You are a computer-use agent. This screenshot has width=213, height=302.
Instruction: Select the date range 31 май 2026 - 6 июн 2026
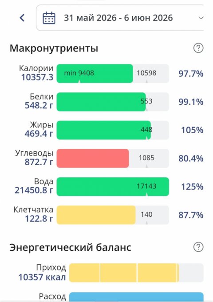click(x=118, y=18)
